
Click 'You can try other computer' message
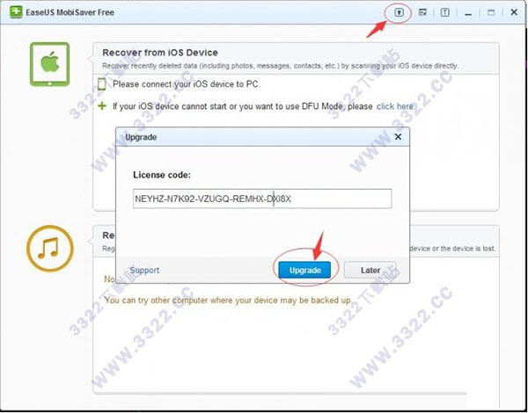tap(228, 300)
